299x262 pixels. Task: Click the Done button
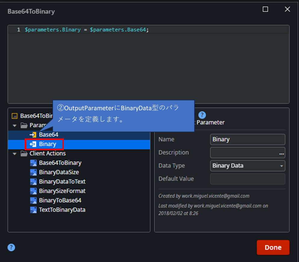tap(273, 247)
